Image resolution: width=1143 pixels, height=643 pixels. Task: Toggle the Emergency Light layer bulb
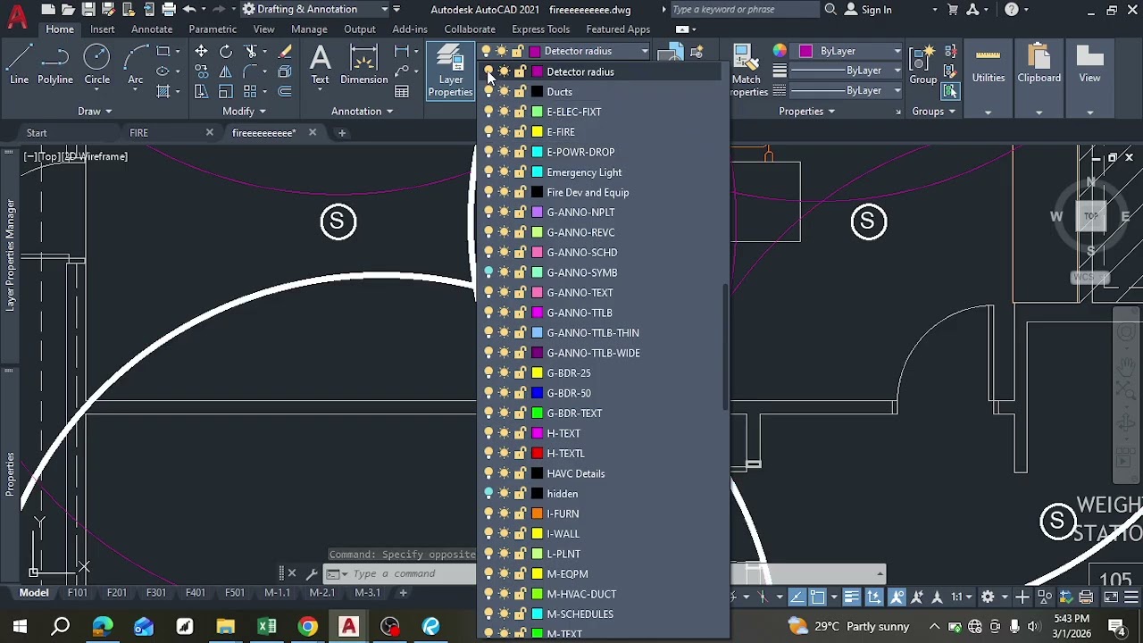point(488,171)
